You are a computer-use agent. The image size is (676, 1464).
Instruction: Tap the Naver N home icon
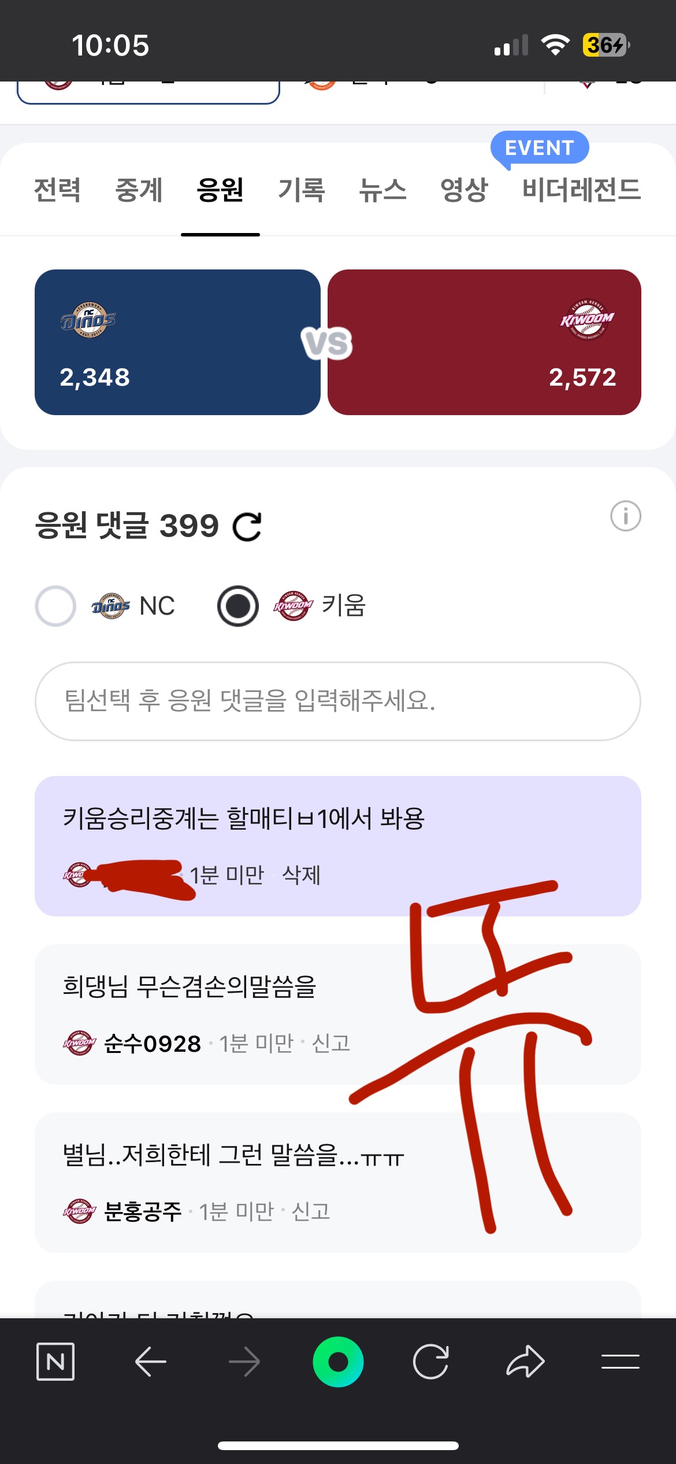click(55, 1362)
